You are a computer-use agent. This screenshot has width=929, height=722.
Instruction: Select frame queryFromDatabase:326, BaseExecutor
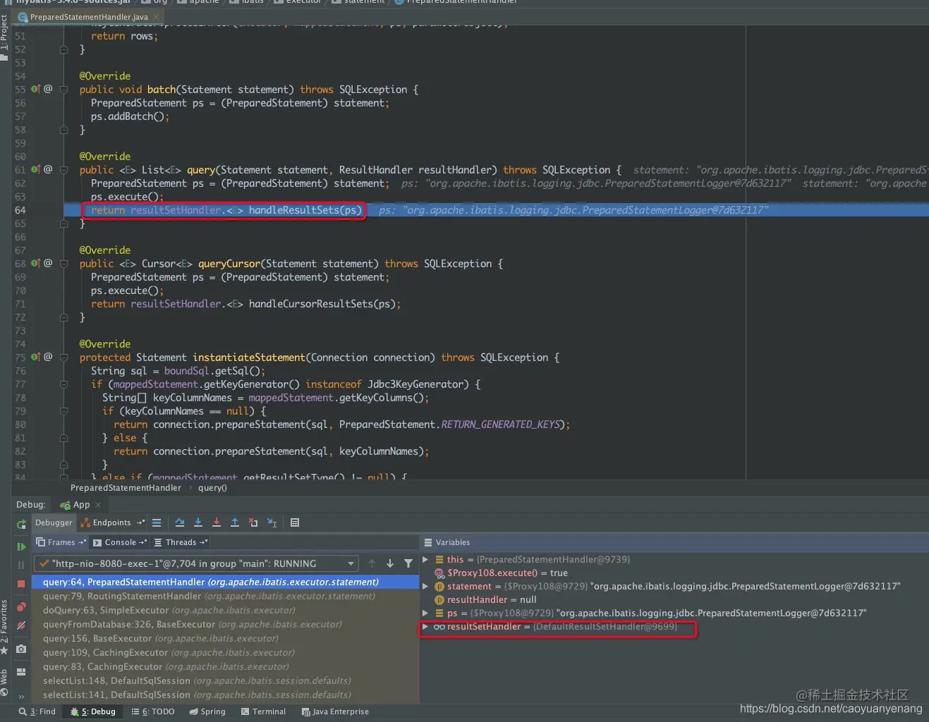coord(226,624)
